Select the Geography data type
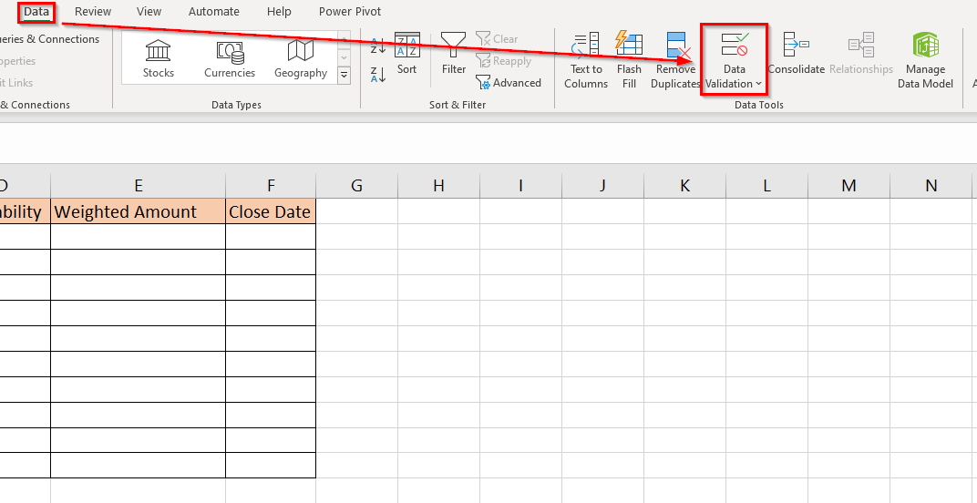 click(301, 58)
